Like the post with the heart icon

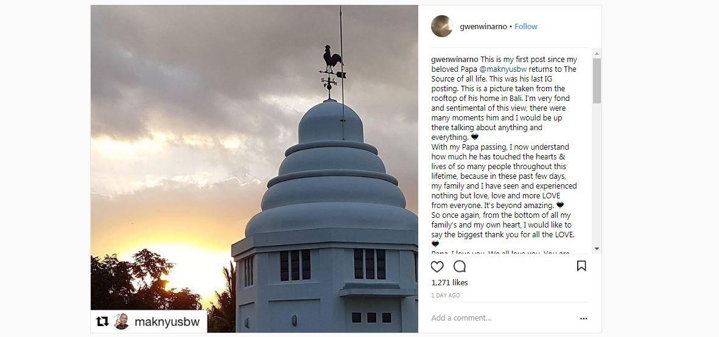(x=438, y=266)
